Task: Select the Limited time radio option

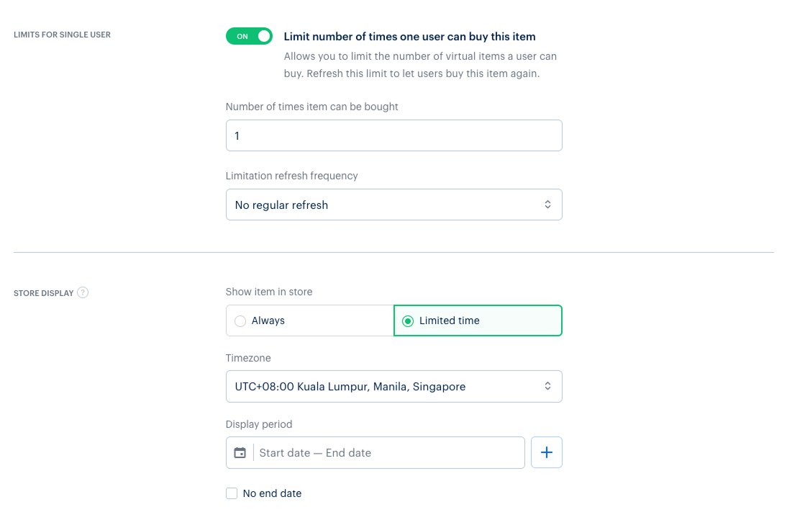Action: 408,320
